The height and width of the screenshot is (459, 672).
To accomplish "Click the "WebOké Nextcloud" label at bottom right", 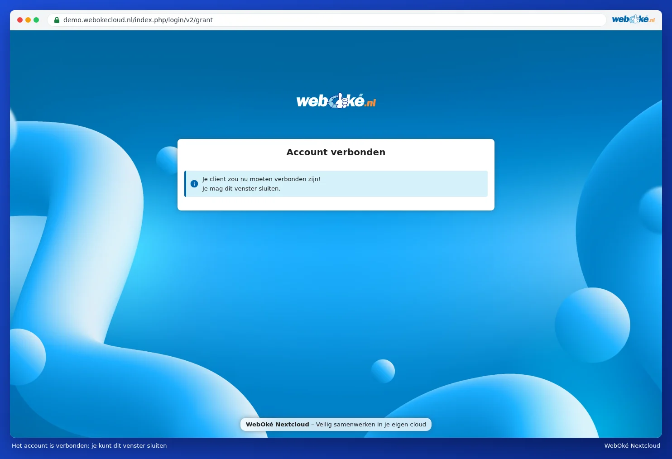I will click(x=632, y=445).
